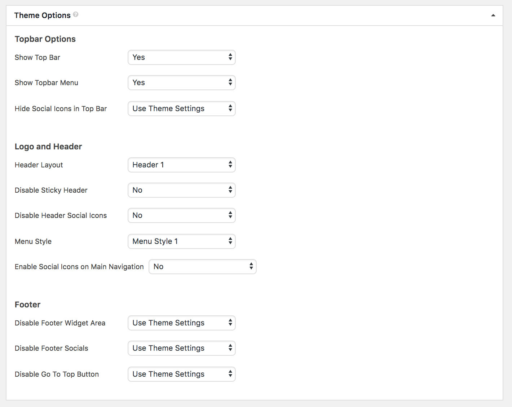The image size is (512, 407).
Task: Open Disable Go To Top Button dropdown
Action: click(181, 374)
